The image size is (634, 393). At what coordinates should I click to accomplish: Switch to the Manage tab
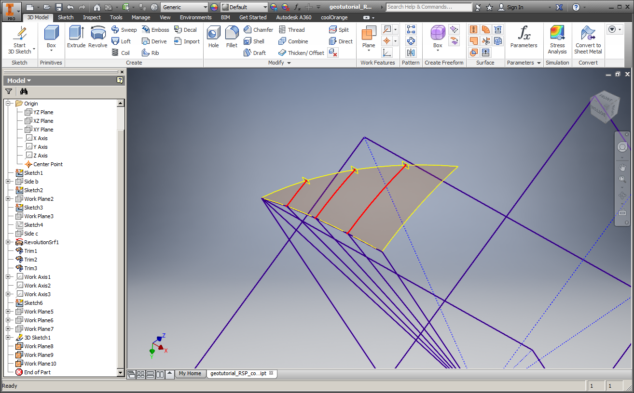click(x=141, y=17)
